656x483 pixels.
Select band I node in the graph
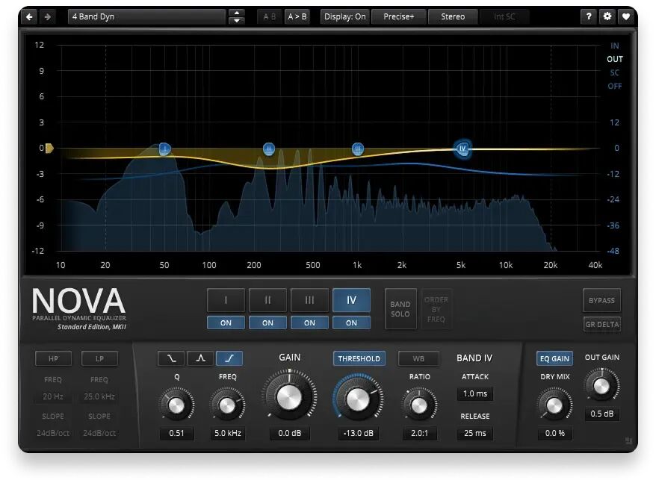165,149
